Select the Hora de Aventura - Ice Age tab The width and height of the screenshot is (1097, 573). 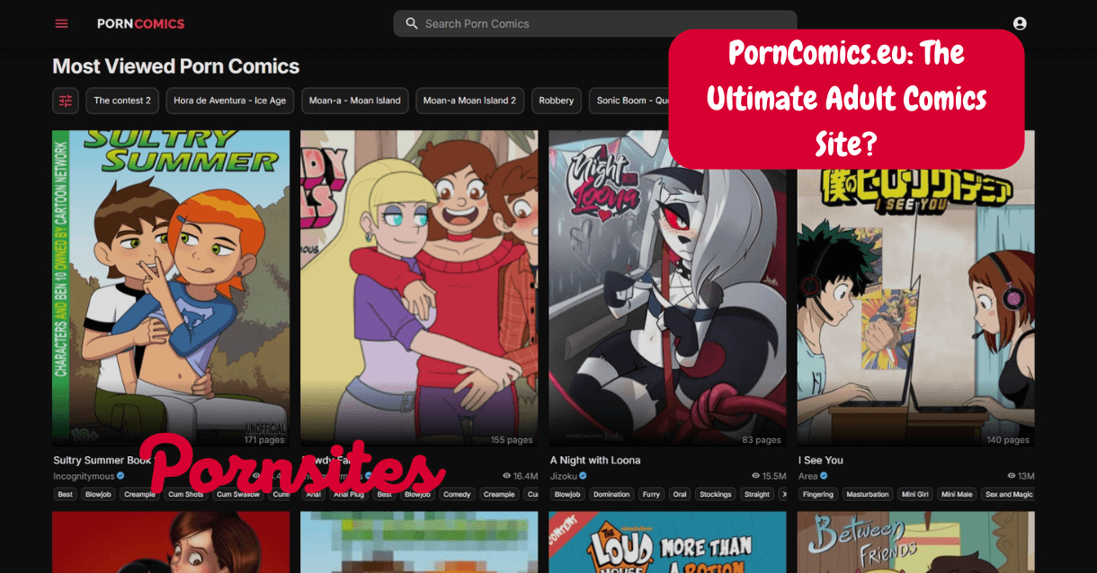tap(229, 101)
